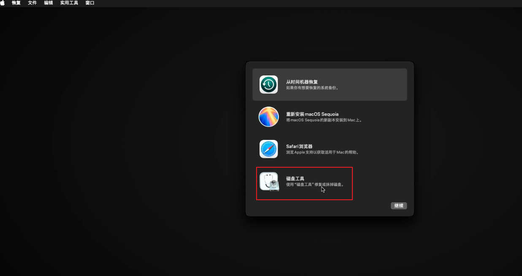Open the 文件 menu
The width and height of the screenshot is (522, 276).
pyautogui.click(x=32, y=3)
